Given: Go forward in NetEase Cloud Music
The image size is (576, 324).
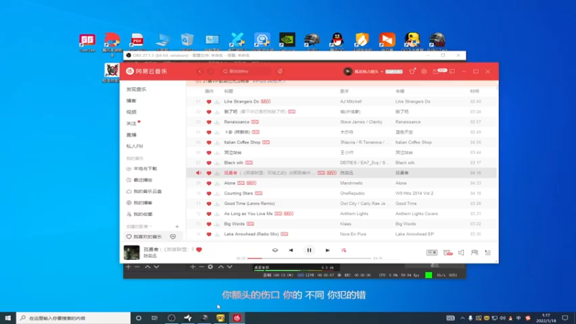Looking at the screenshot, I should click(x=211, y=71).
